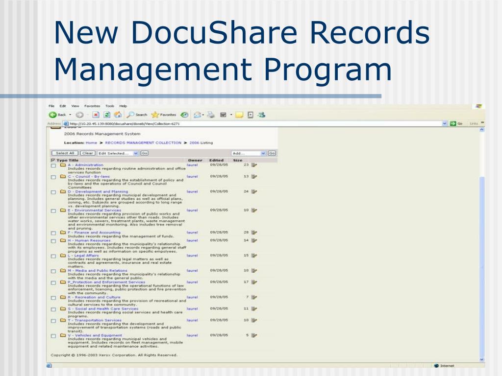
Task: Click folder icon beside R - Recreation and Culture
Action: tap(63, 297)
